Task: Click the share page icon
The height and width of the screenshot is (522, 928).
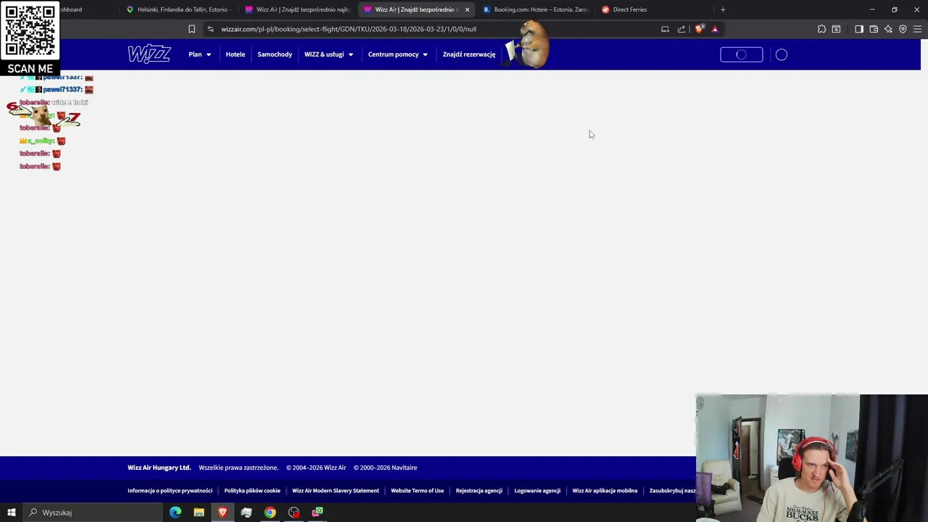Action: (681, 29)
